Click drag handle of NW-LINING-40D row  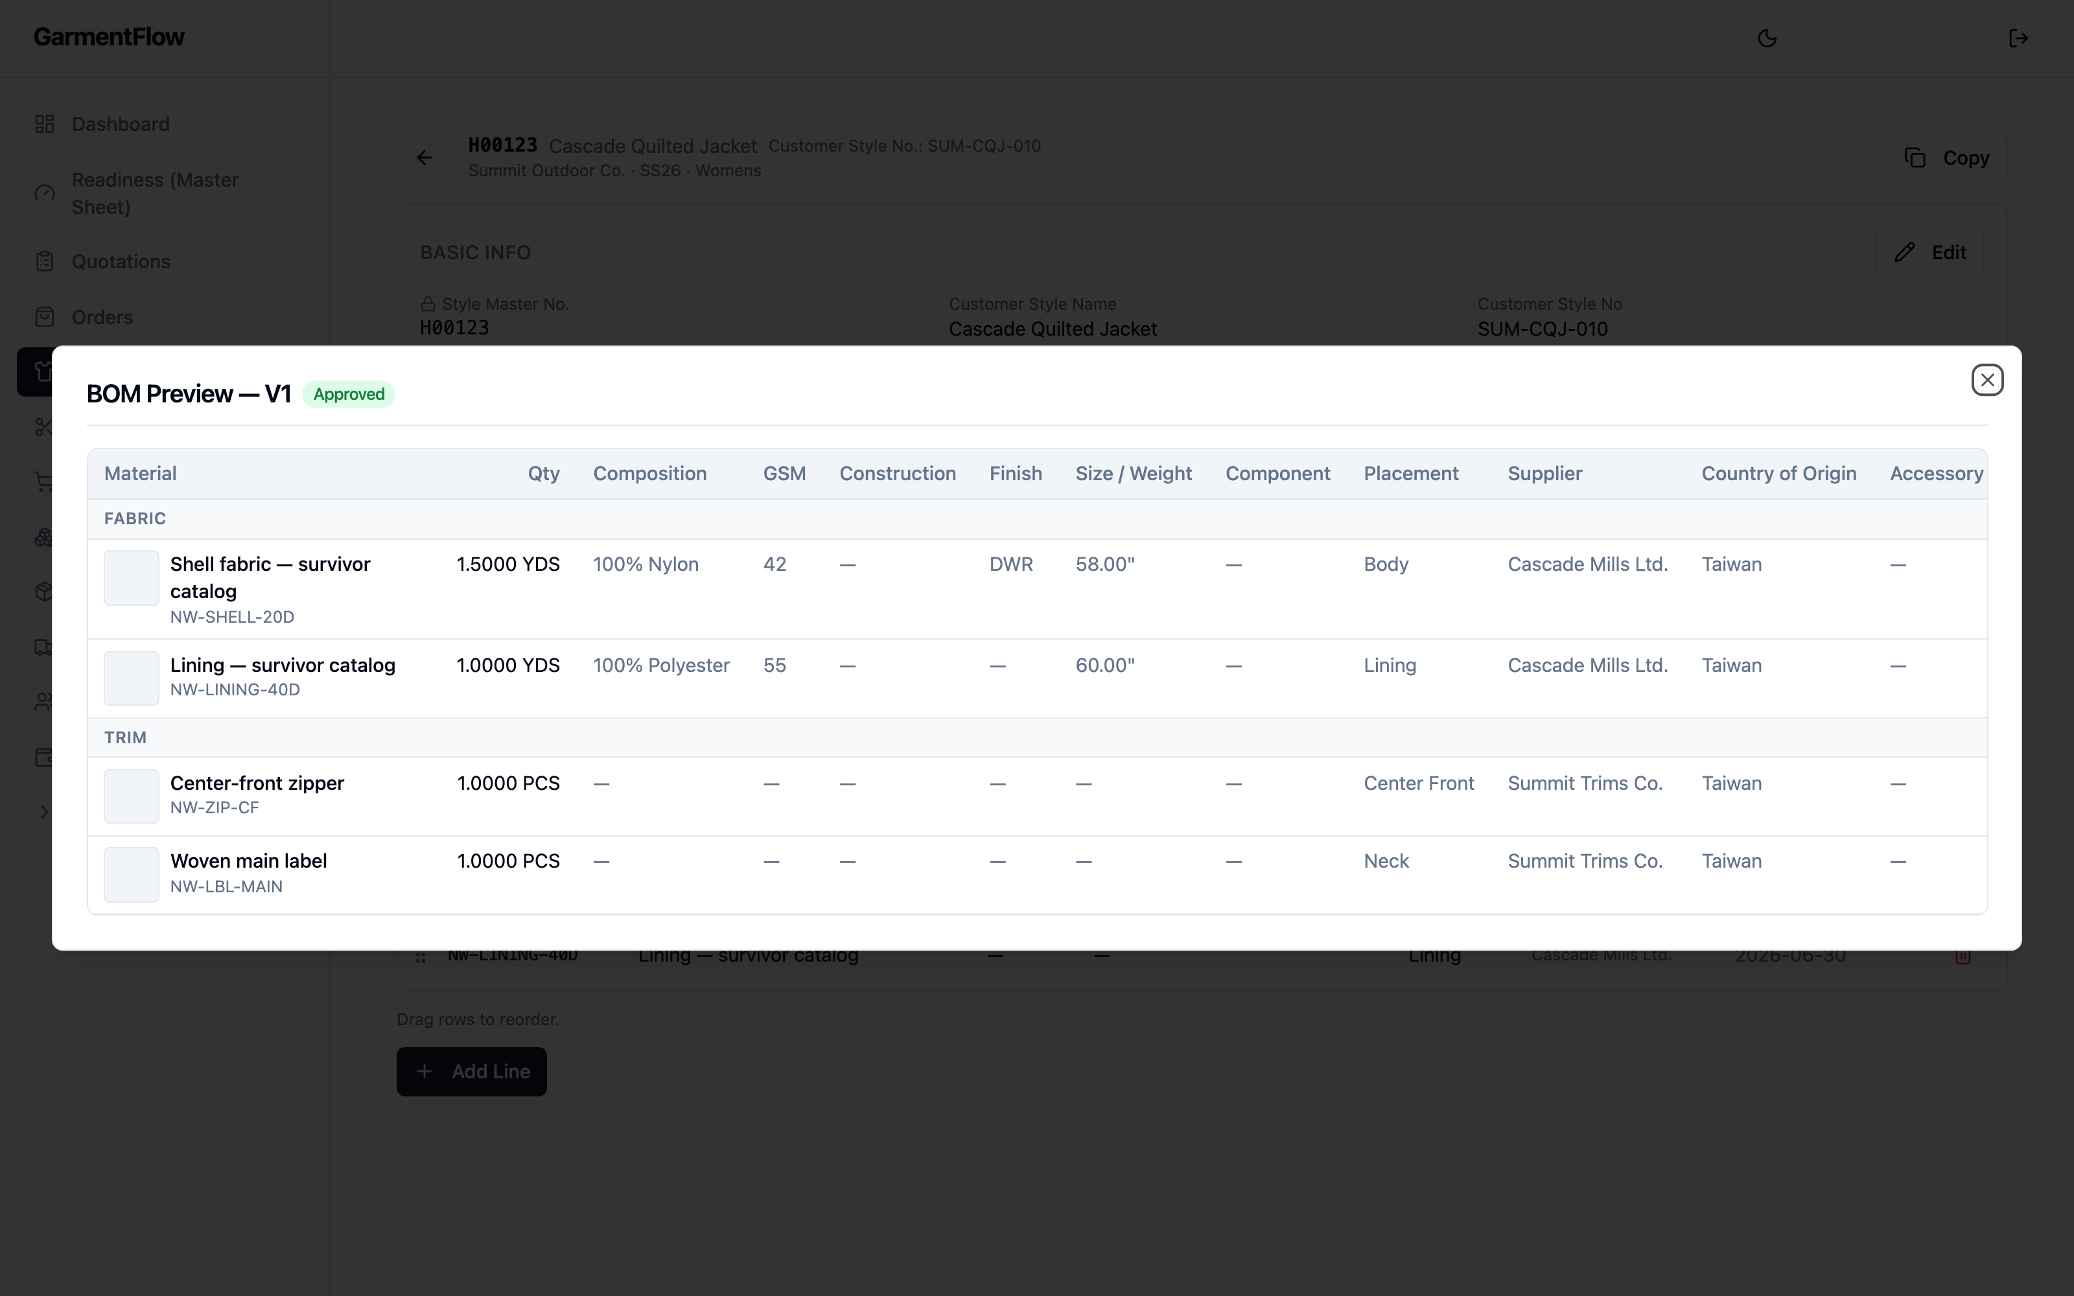point(420,956)
